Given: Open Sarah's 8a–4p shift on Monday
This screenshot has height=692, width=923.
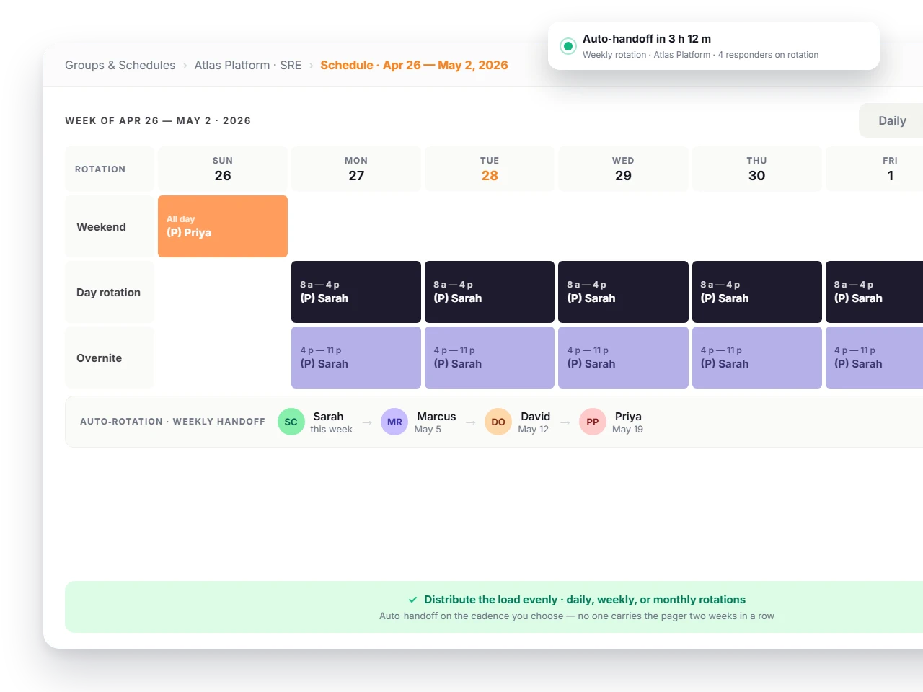Looking at the screenshot, I should tap(356, 292).
